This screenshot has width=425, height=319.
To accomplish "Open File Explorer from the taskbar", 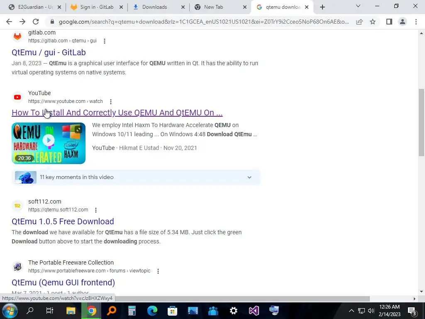I will point(71,311).
